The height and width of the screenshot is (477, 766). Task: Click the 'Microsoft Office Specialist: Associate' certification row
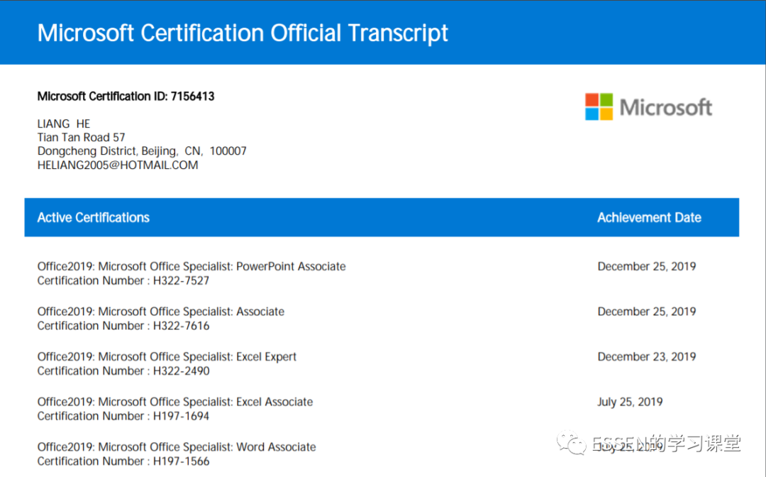click(161, 312)
